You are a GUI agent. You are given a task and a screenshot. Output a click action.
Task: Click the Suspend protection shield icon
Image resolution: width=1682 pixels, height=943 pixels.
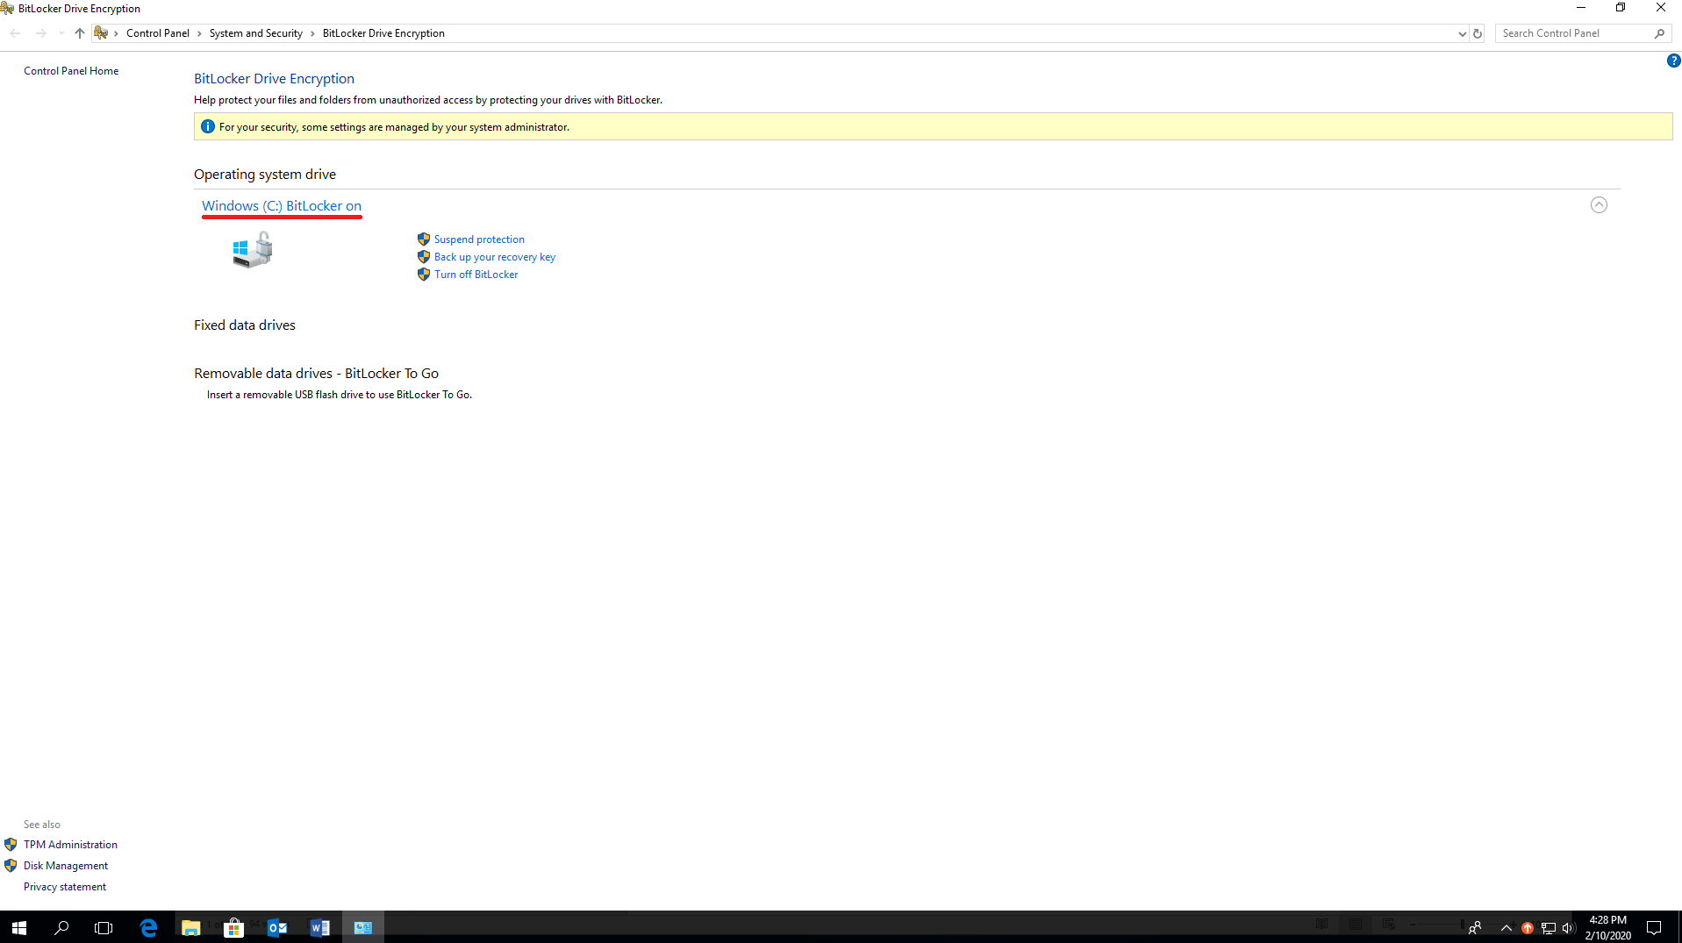[424, 239]
